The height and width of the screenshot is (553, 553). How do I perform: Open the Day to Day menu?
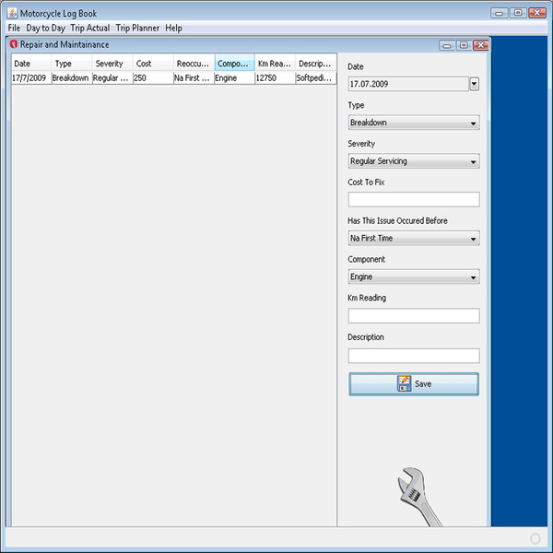(x=45, y=28)
